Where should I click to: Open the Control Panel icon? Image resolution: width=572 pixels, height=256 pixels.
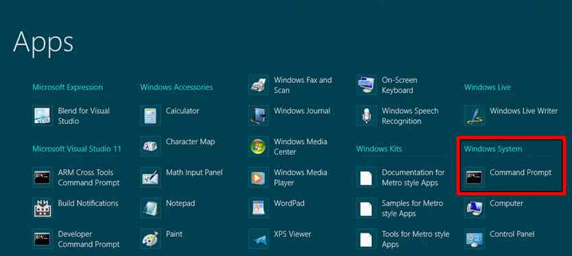(474, 239)
